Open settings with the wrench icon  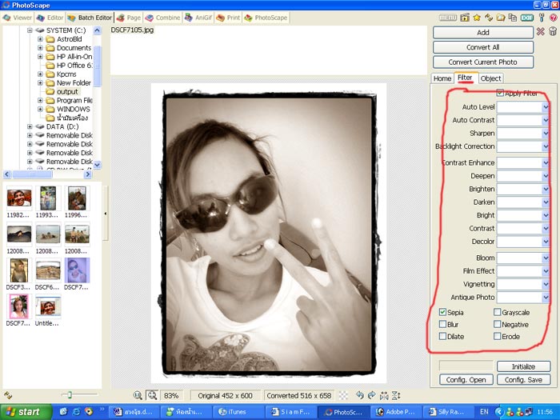(542, 18)
